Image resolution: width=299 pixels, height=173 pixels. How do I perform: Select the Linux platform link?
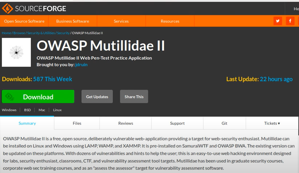click(x=57, y=110)
